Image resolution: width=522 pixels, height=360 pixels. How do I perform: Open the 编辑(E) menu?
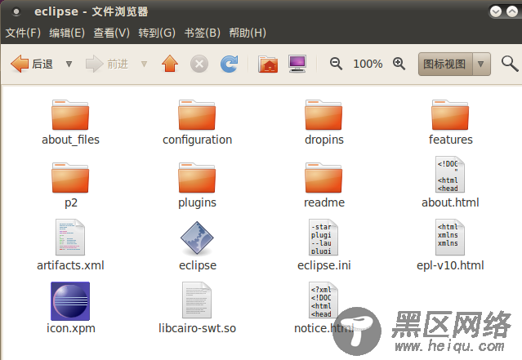pos(67,33)
